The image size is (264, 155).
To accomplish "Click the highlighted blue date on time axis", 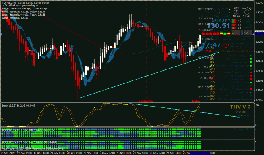I will click(200, 153).
